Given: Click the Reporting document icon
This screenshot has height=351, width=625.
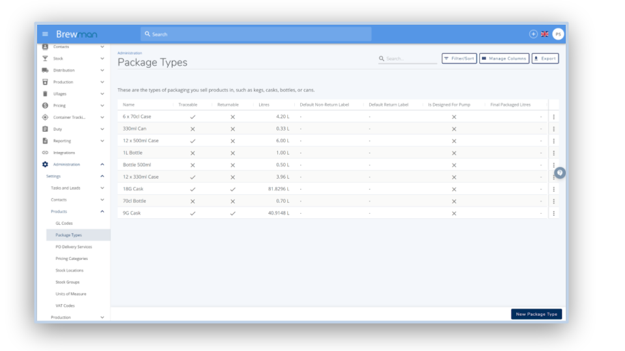Looking at the screenshot, I should pyautogui.click(x=45, y=141).
